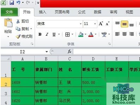Apply red font color
Screen dimensions: 140x105
91,34
